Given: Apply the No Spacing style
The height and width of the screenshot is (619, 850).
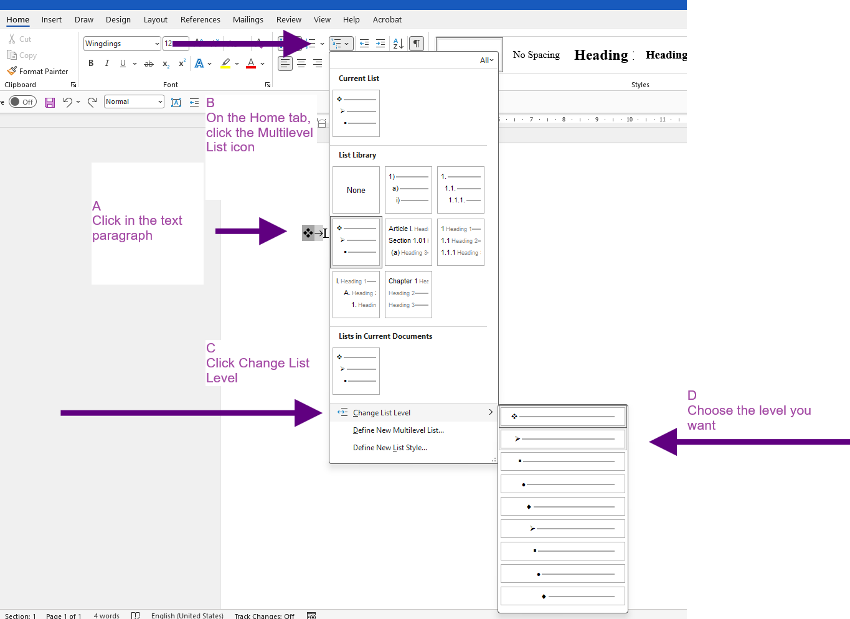Looking at the screenshot, I should pyautogui.click(x=536, y=55).
